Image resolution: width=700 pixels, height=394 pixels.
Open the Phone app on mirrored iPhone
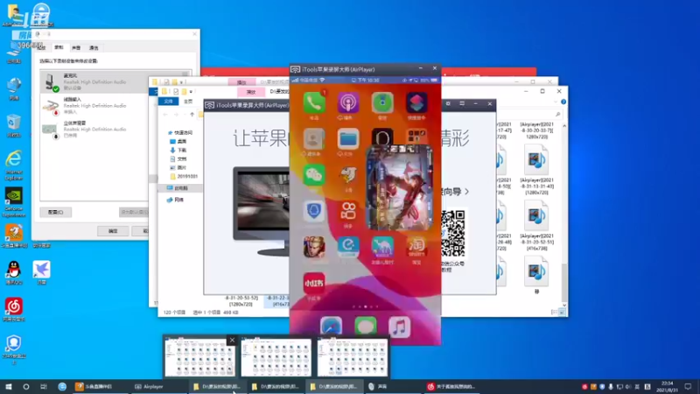point(314,102)
